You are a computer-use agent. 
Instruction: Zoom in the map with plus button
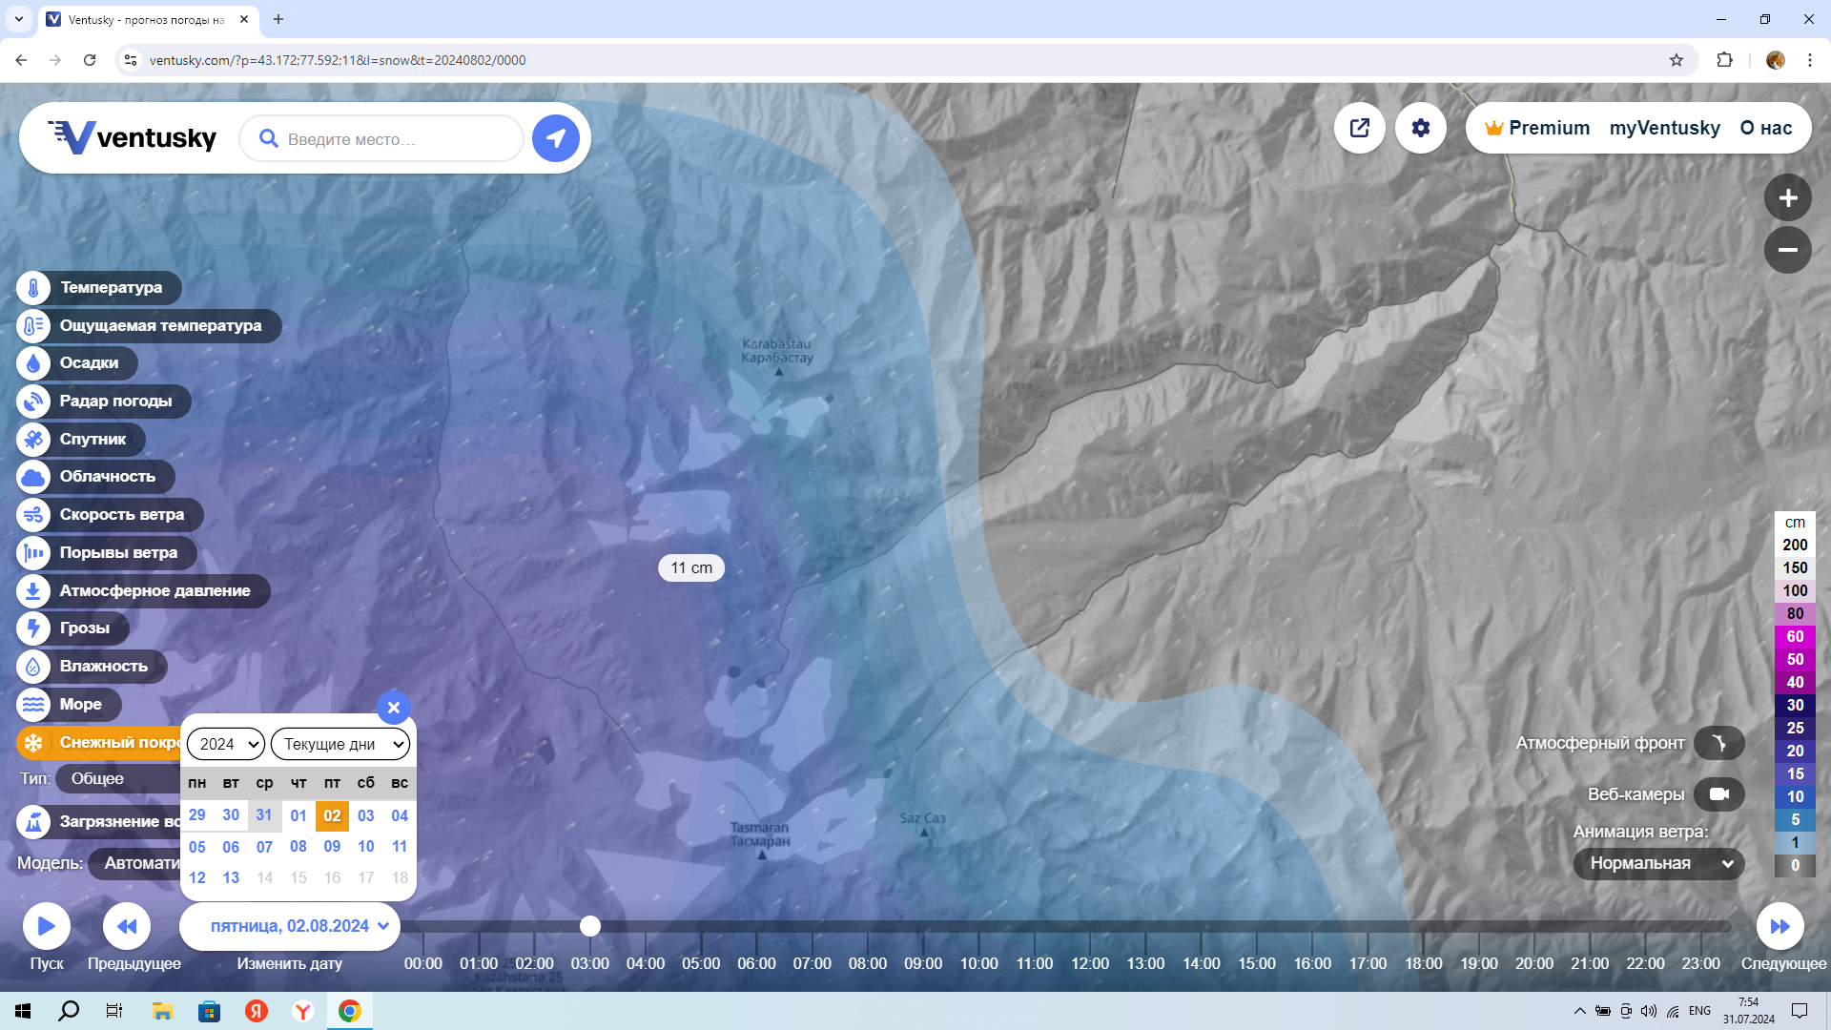pos(1788,198)
